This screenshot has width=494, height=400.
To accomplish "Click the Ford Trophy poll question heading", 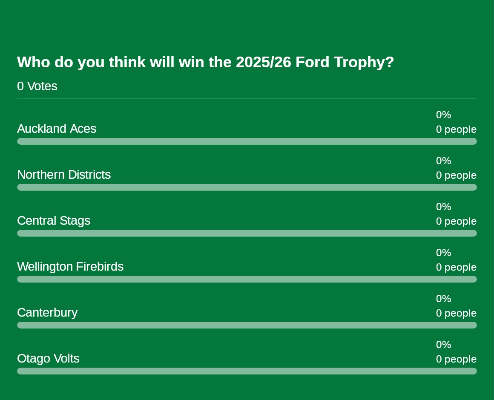I will click(x=205, y=62).
